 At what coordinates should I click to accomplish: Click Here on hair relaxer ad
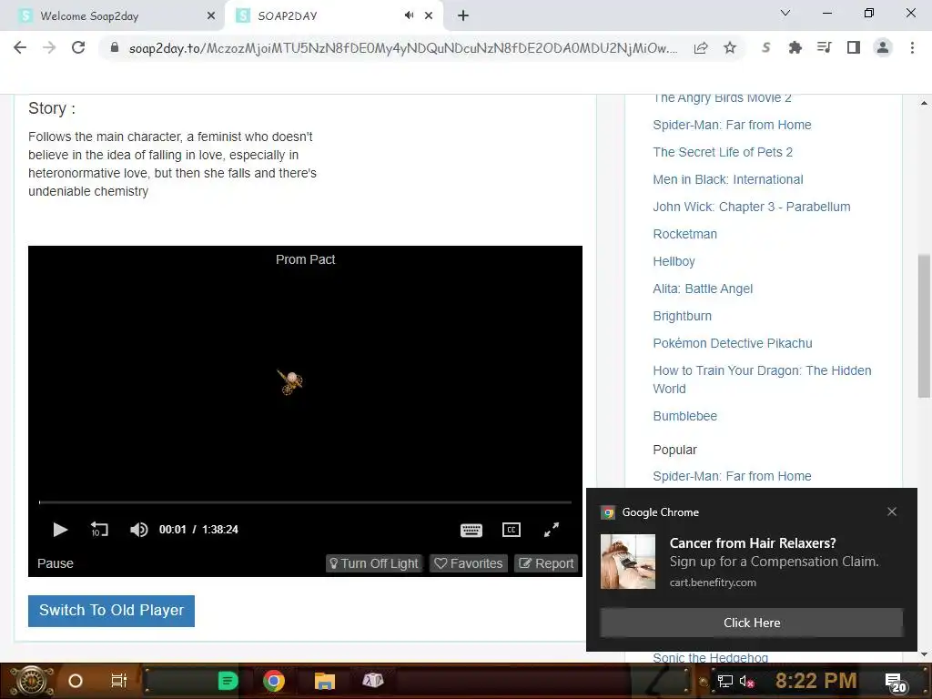tap(751, 623)
